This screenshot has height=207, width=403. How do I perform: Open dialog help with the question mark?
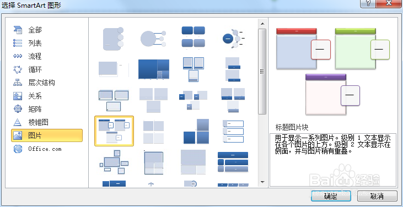pyautogui.click(x=369, y=4)
